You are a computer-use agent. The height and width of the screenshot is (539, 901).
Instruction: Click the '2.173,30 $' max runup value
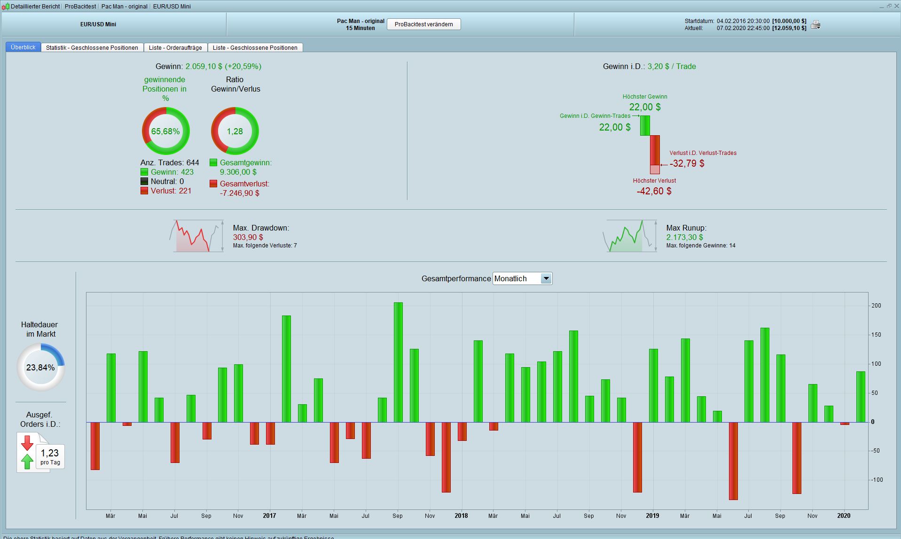pyautogui.click(x=685, y=237)
